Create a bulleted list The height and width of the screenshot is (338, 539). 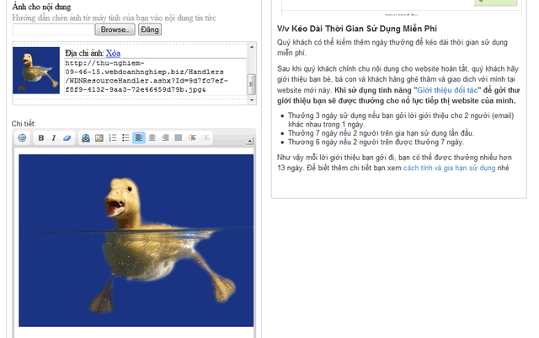[x=125, y=138]
